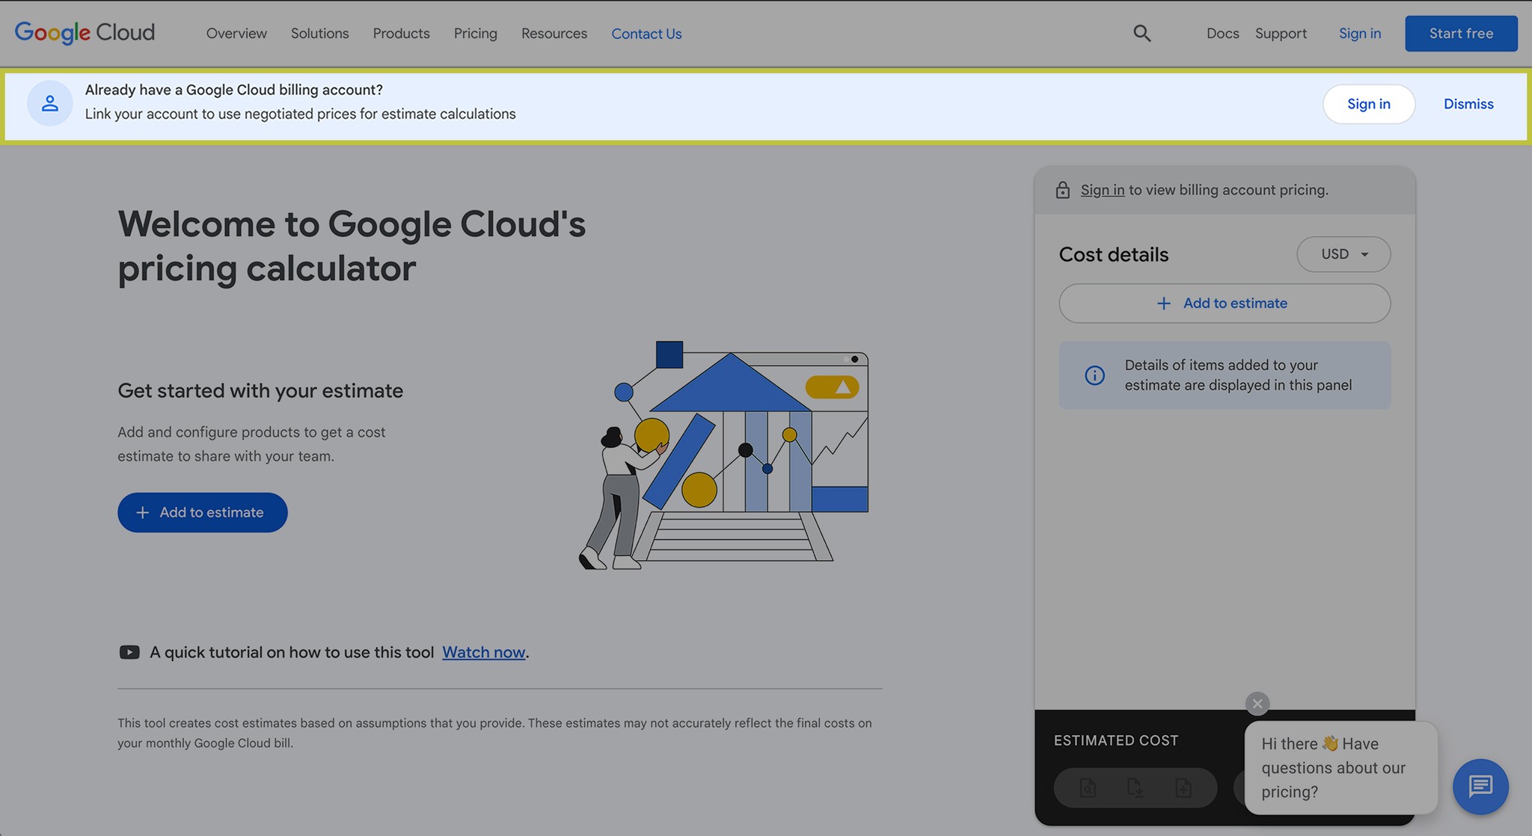Click Add to estimate in Cost details
Screen dimensions: 1532x836
(x=1224, y=304)
